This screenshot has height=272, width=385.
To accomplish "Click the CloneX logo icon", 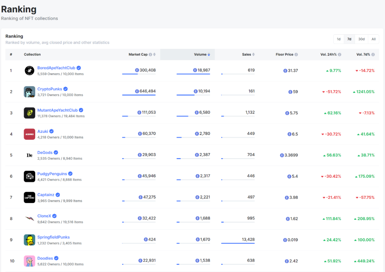I will tap(30, 218).
